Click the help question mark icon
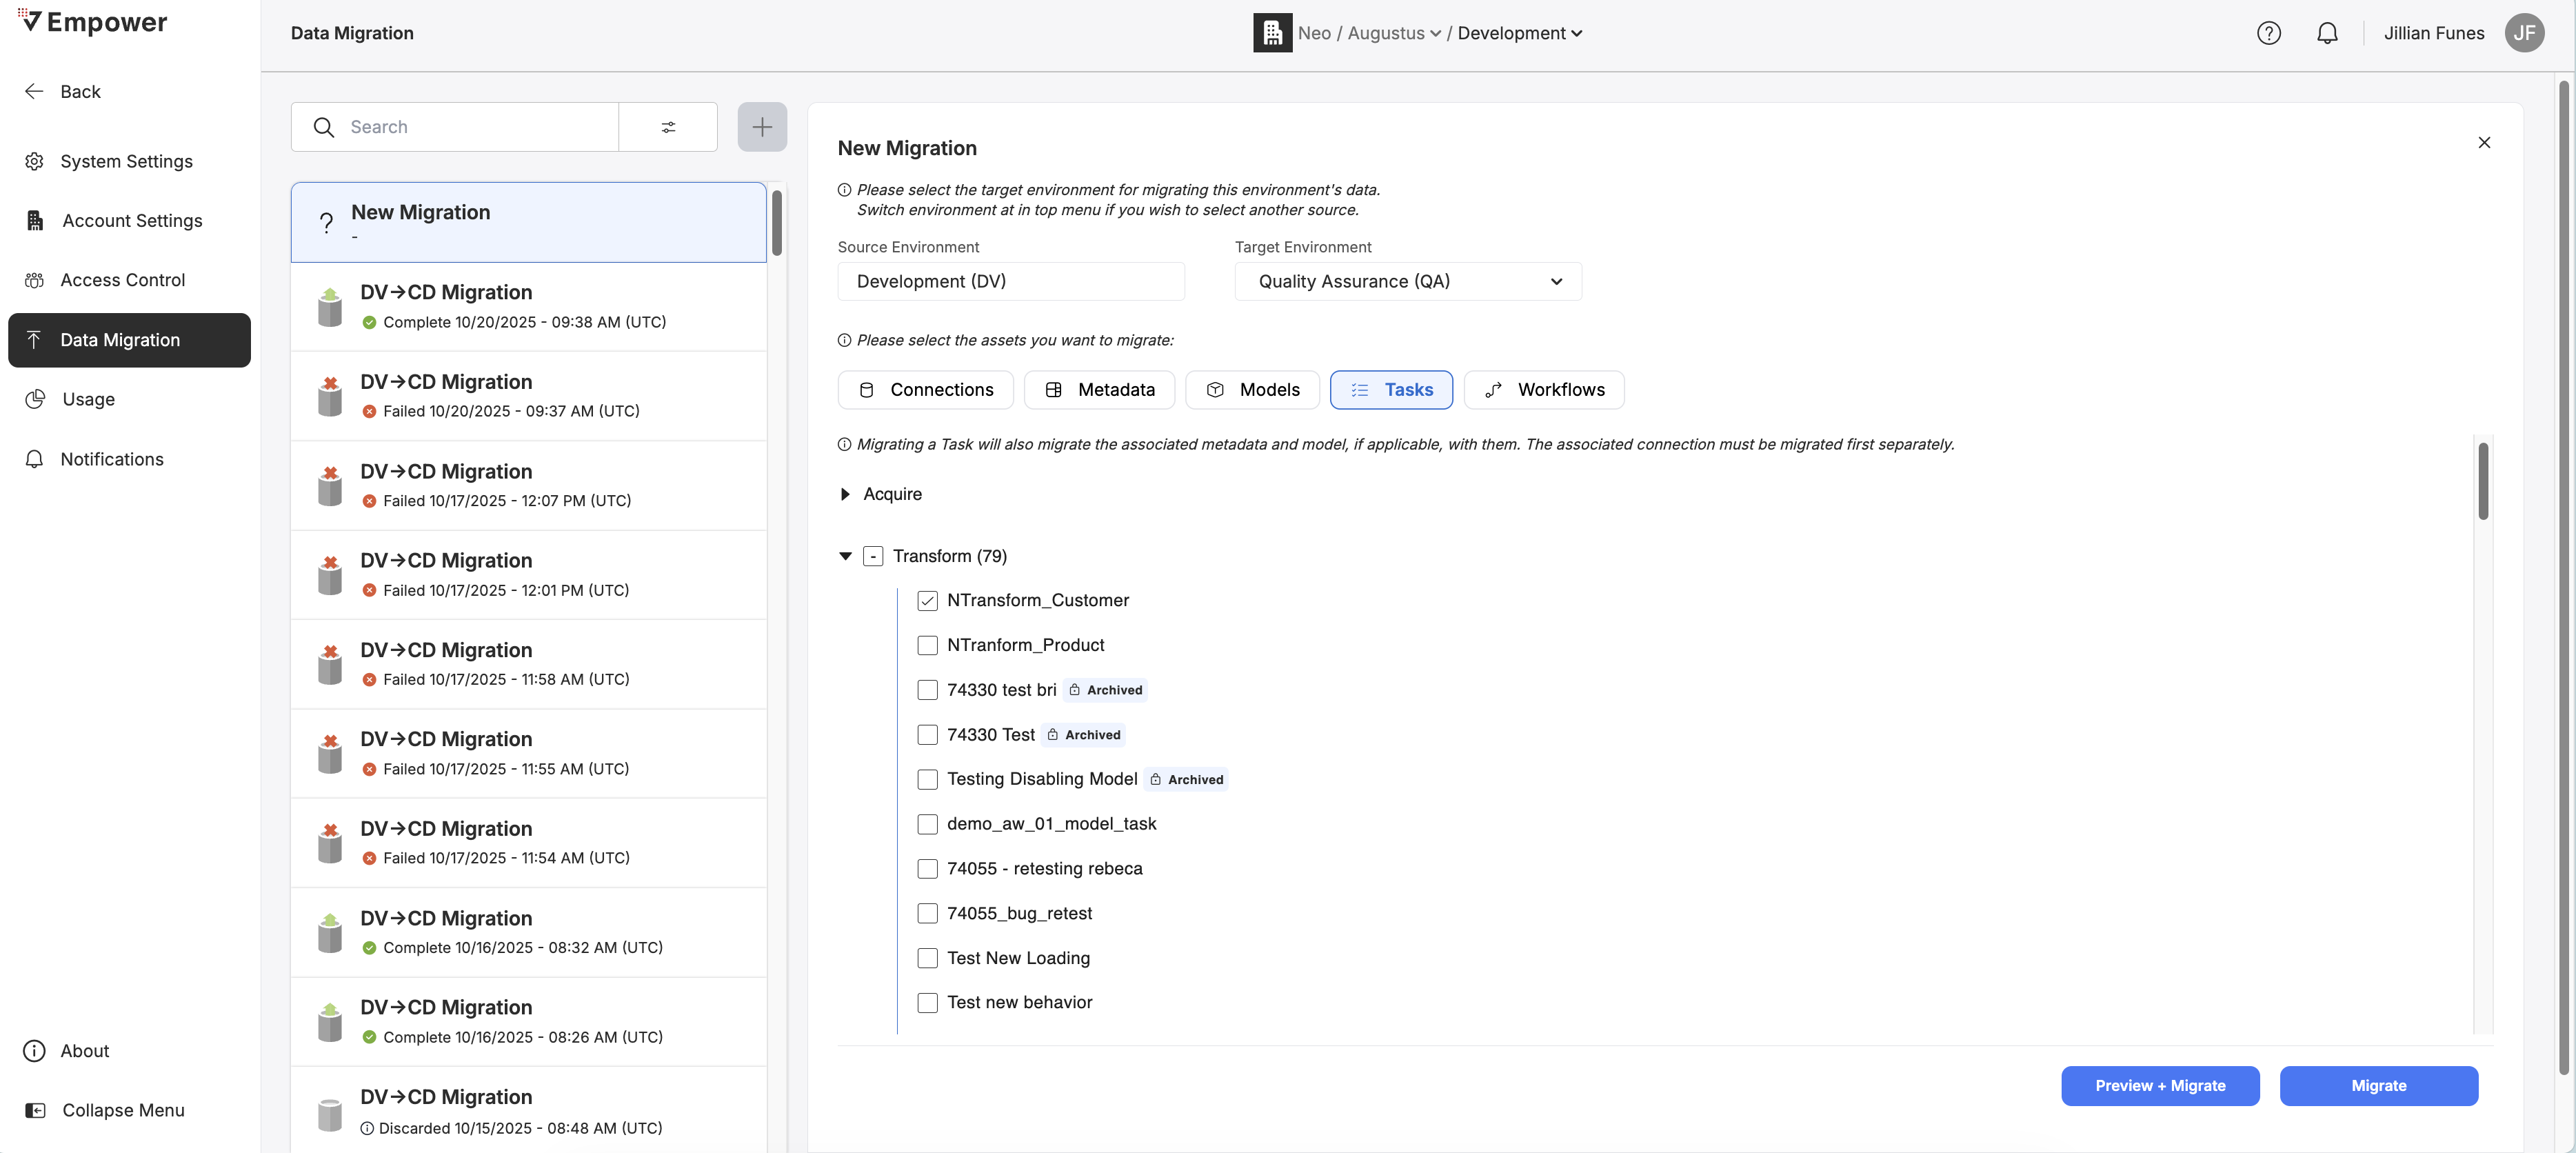Image resolution: width=2576 pixels, height=1153 pixels. coord(2268,33)
